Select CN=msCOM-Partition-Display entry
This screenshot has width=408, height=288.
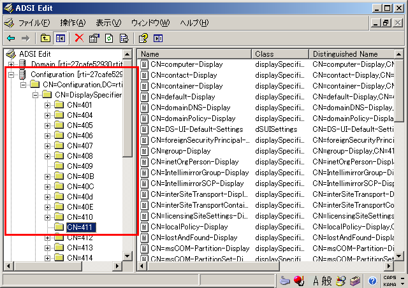click(x=200, y=248)
